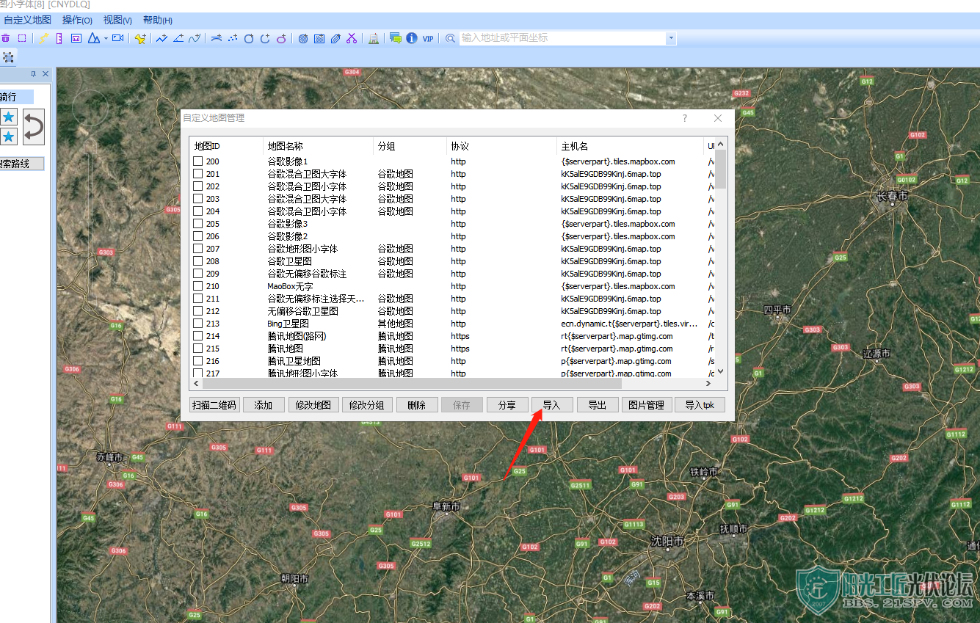Click the horizontal scrollbar right arrow
Image resolution: width=980 pixels, height=623 pixels.
[709, 384]
